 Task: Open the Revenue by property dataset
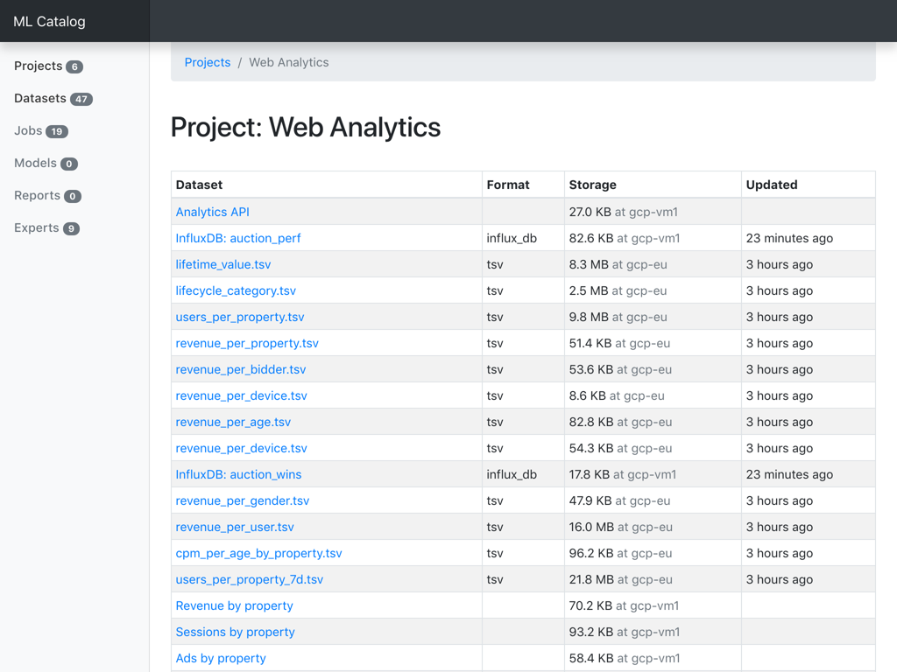[x=234, y=606]
